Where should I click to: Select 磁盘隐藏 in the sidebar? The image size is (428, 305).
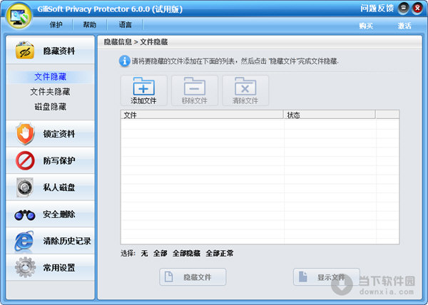click(50, 107)
